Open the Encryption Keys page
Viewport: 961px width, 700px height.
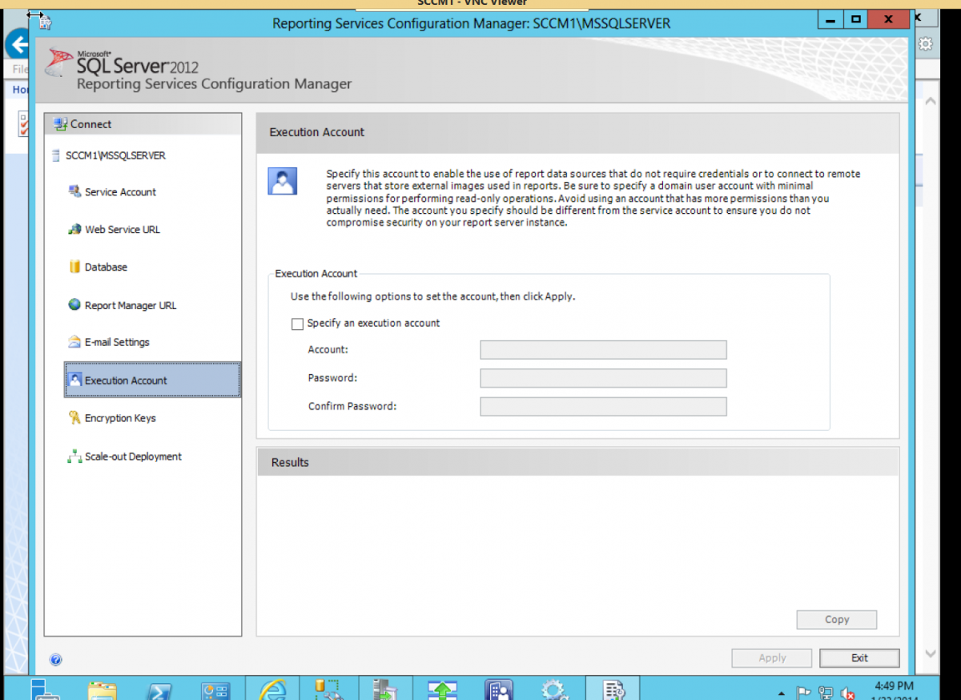120,418
